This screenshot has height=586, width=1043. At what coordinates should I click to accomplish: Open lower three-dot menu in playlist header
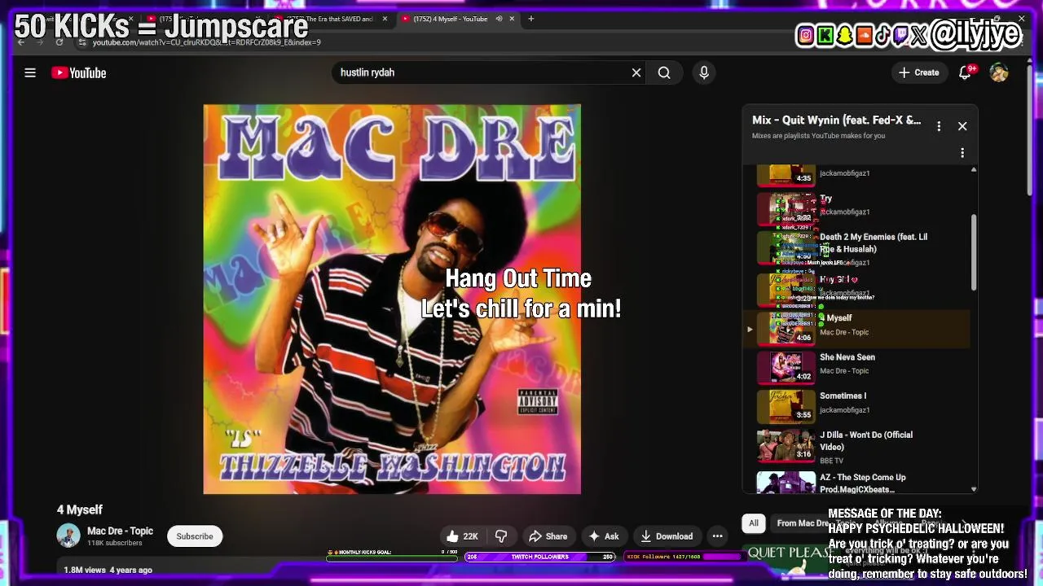pos(962,153)
